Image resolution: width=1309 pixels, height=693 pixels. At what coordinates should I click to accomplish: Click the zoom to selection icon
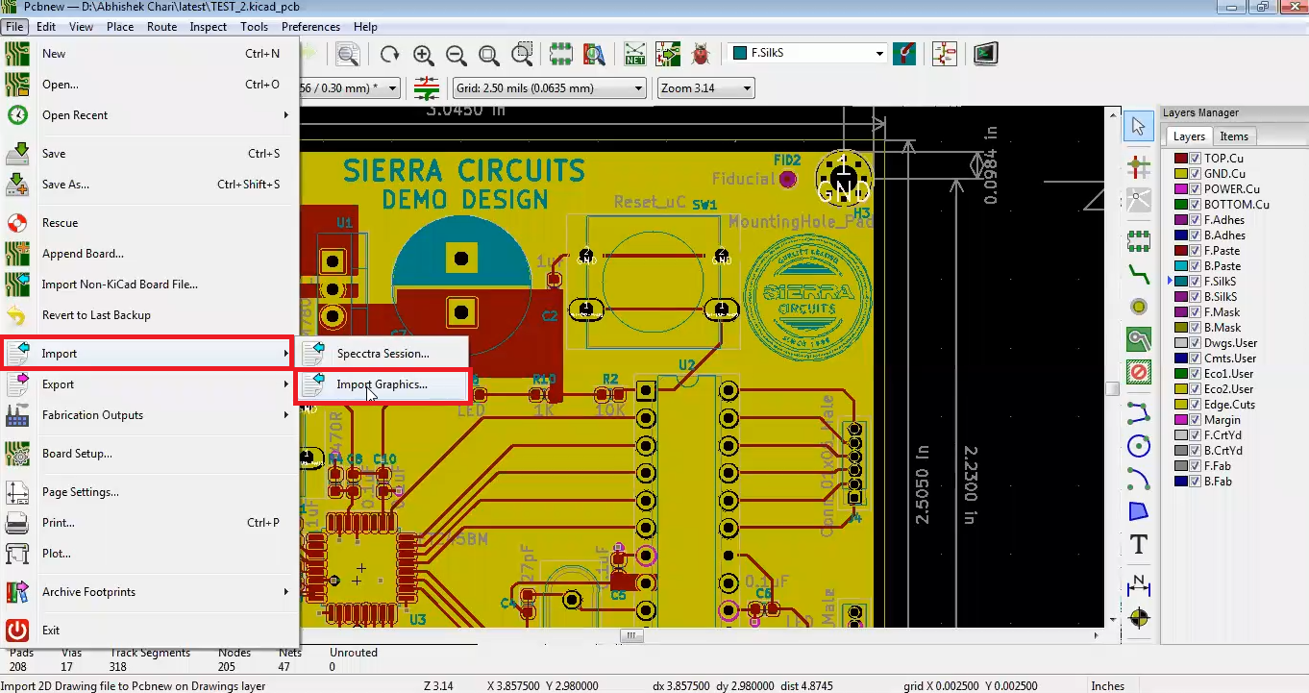click(x=522, y=54)
